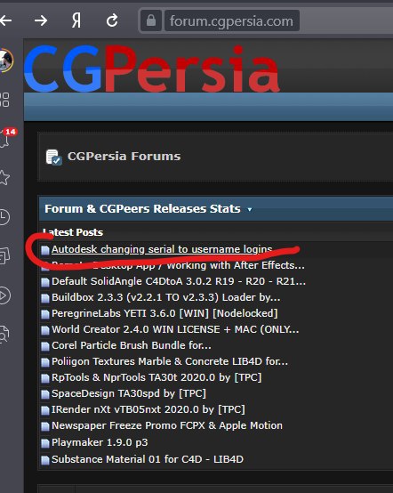The height and width of the screenshot is (493, 393).
Task: Click post icon beside Playmaker 1.9.0 p3
Action: (45, 443)
